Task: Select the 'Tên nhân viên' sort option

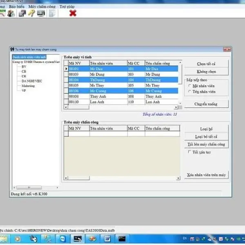Action: 189,91
